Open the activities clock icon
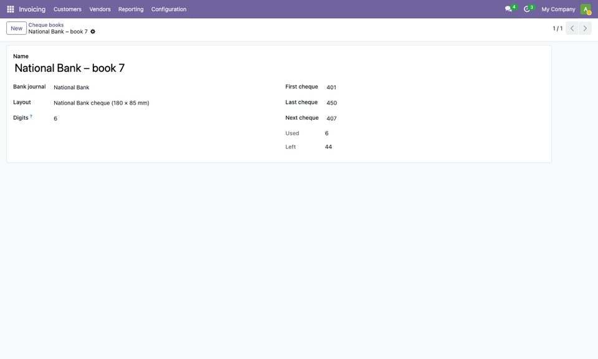Image resolution: width=598 pixels, height=359 pixels. click(x=528, y=8)
